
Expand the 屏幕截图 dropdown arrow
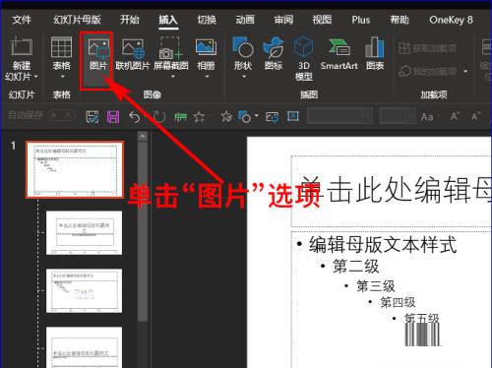[172, 77]
